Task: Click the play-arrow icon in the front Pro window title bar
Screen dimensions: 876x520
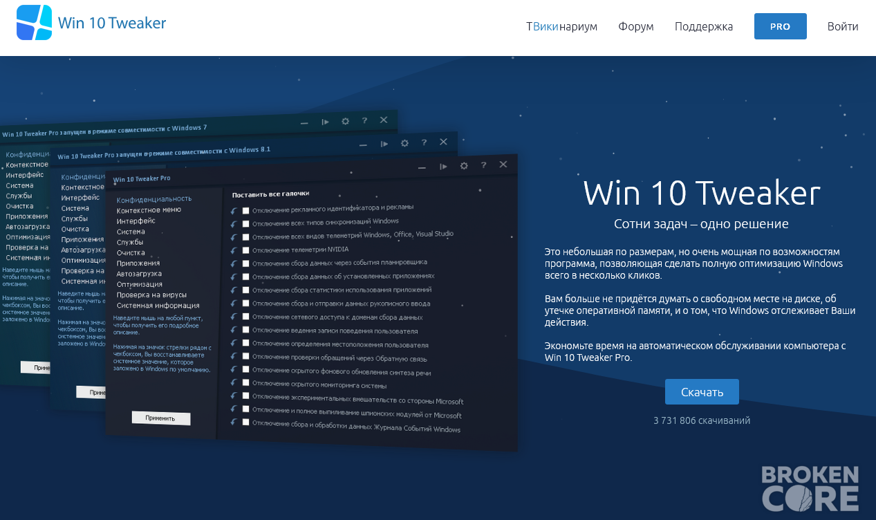Action: click(x=443, y=166)
